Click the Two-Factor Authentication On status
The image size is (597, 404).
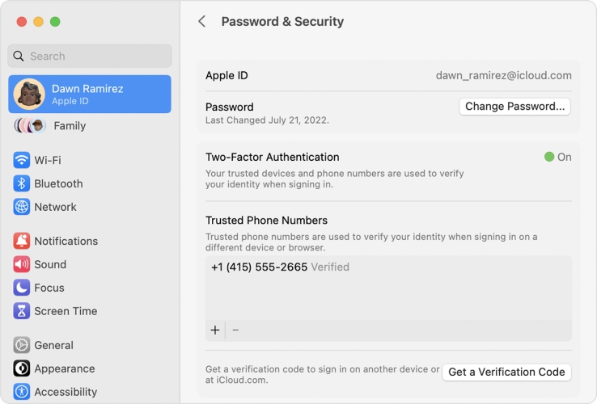pos(558,158)
